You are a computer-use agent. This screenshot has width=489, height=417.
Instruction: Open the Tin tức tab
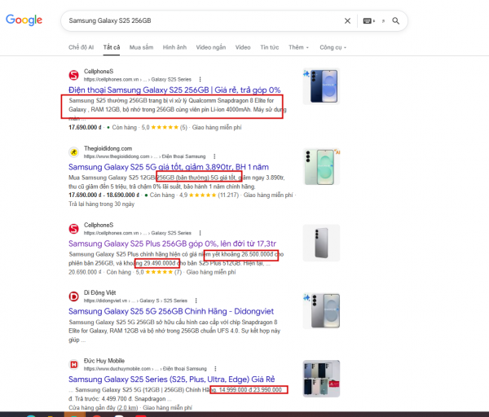tap(270, 47)
